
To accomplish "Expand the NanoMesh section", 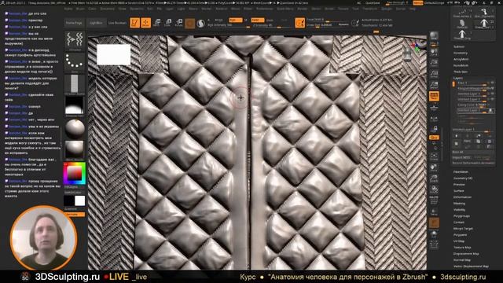I will [461, 65].
